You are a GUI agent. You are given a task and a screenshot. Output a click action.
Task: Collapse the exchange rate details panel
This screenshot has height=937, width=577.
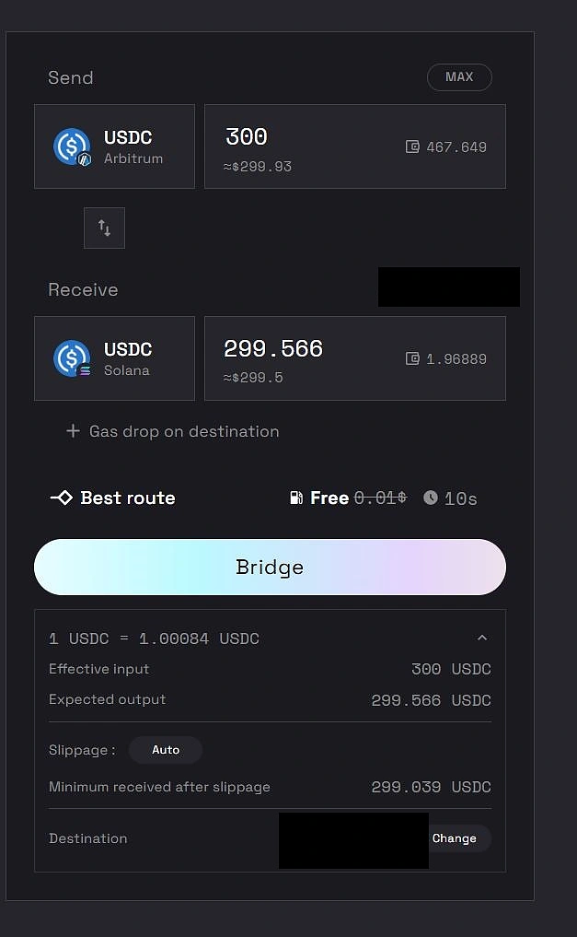click(x=482, y=638)
